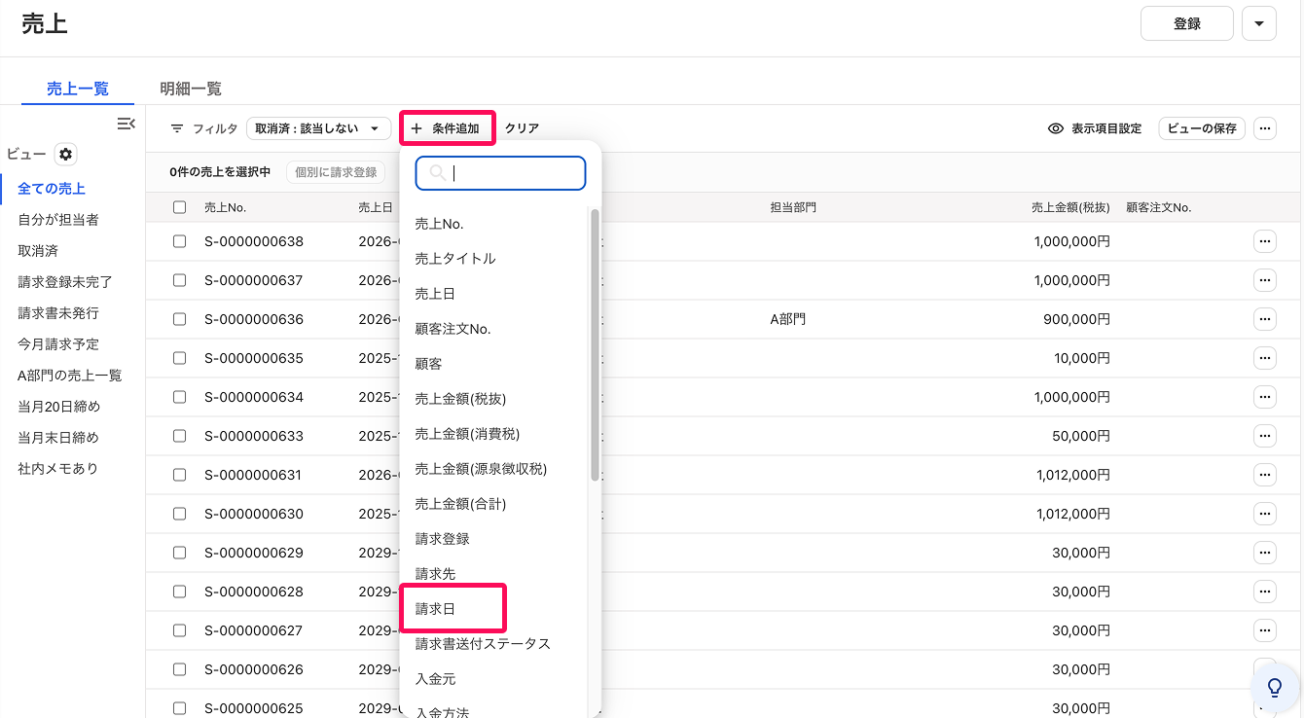Image resolution: width=1304 pixels, height=718 pixels.
Task: Open row menu for sale S-0000000631
Action: [1264, 475]
